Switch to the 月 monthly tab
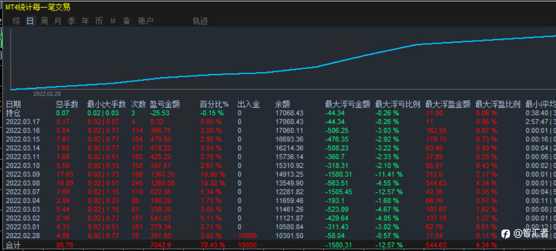 58,21
